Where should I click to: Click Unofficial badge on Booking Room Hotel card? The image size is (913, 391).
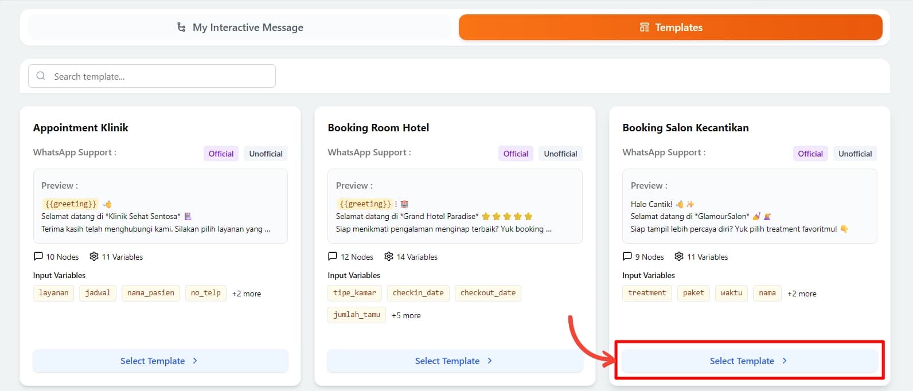point(560,154)
